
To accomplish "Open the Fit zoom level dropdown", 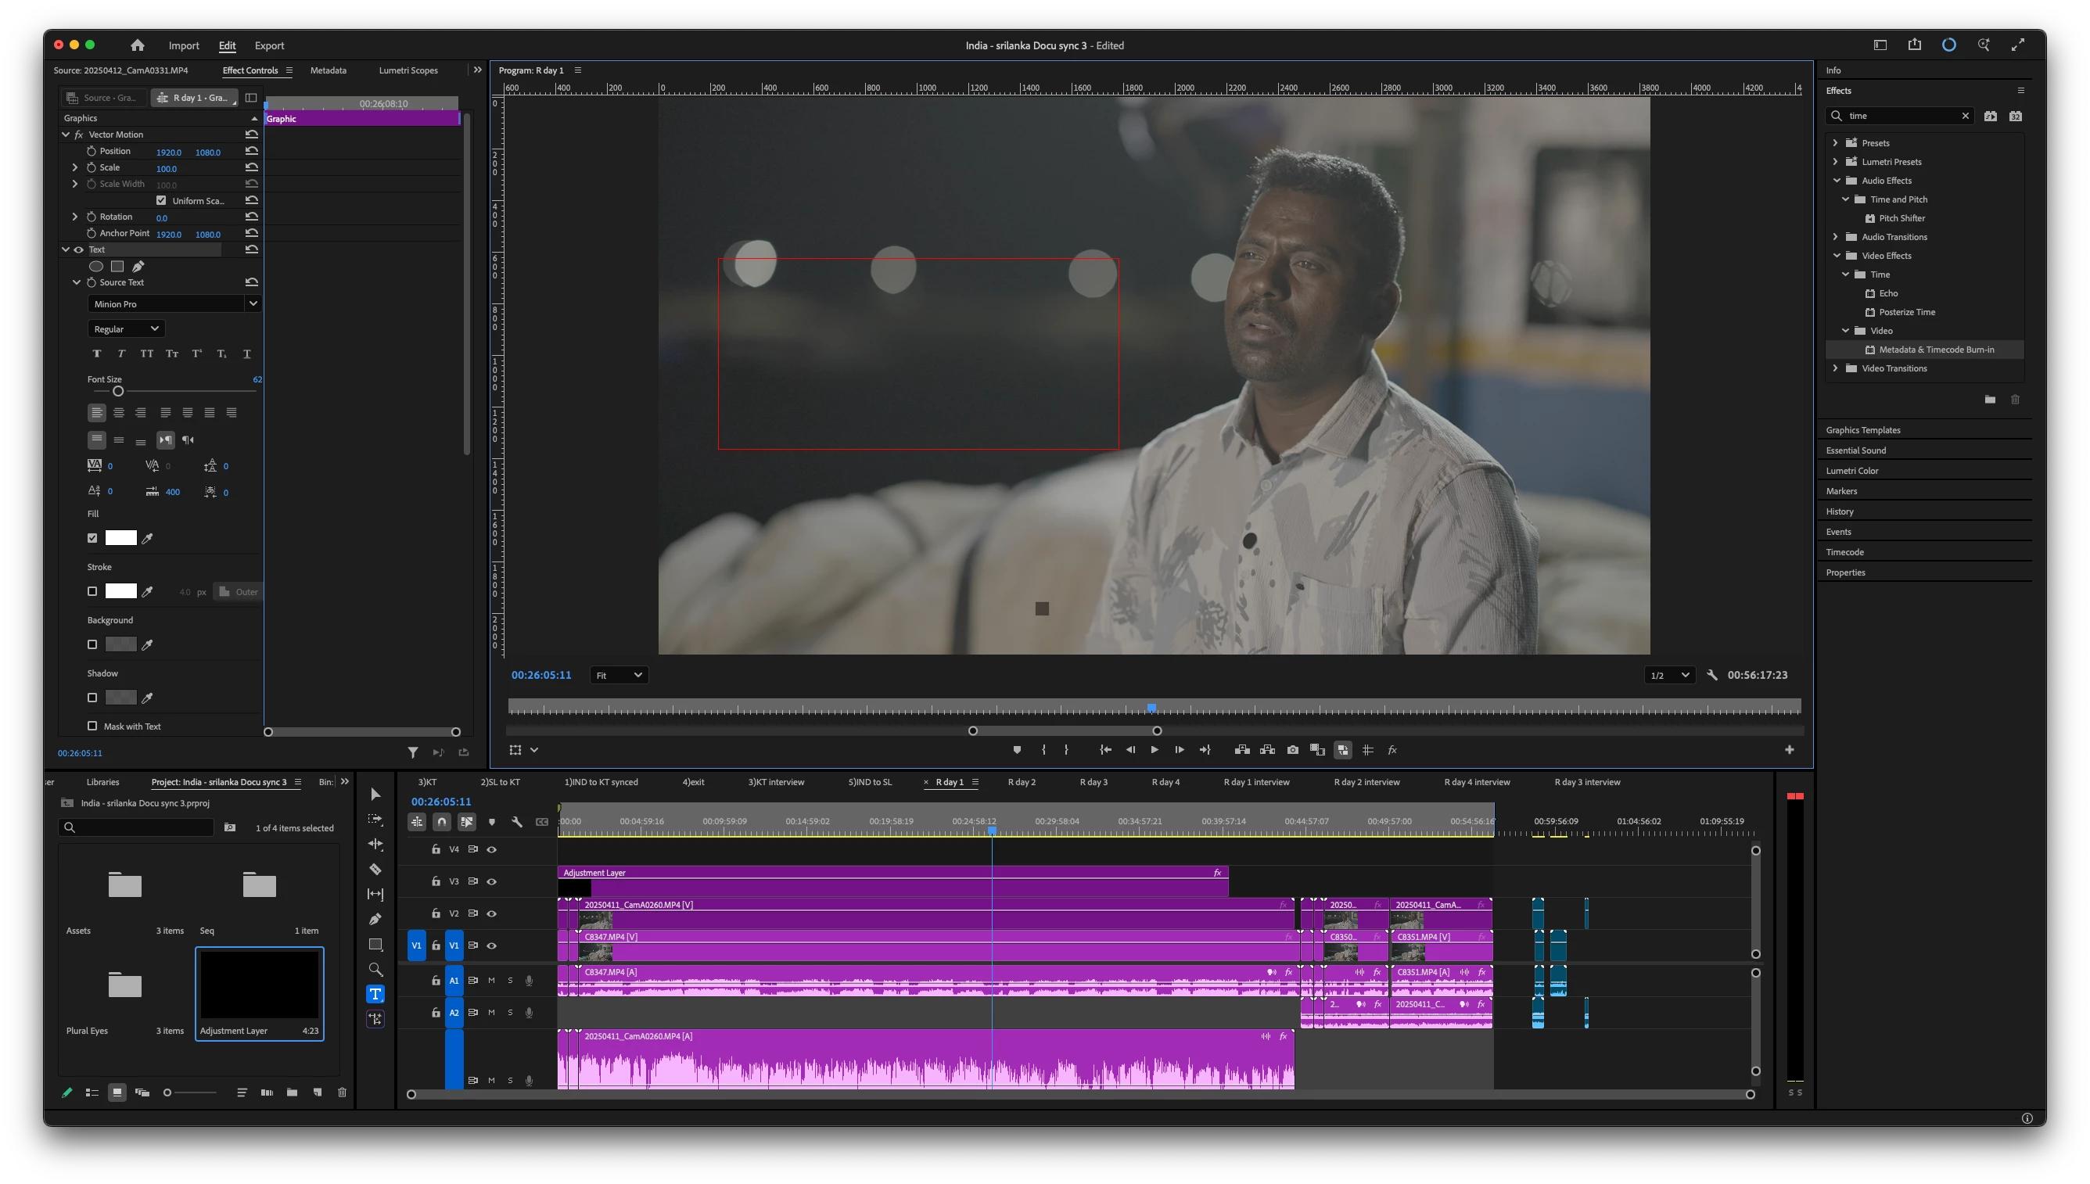I will [x=619, y=675].
